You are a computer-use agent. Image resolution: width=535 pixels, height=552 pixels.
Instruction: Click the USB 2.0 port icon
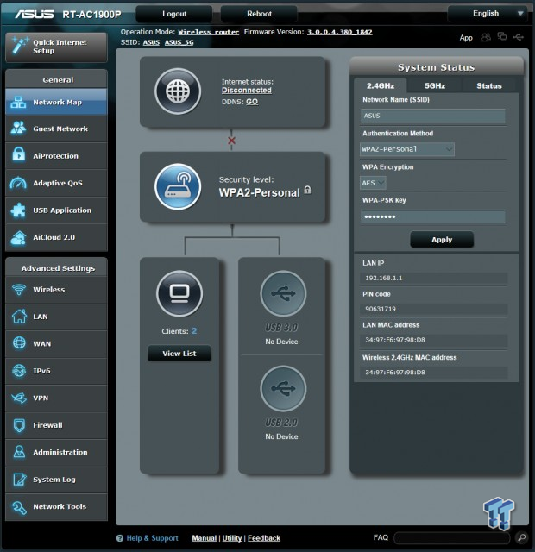(283, 388)
